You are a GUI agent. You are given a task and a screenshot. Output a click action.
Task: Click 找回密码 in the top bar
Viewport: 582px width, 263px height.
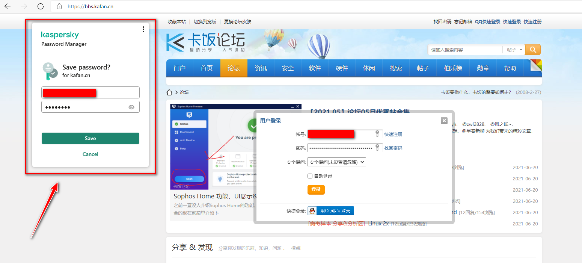(442, 22)
